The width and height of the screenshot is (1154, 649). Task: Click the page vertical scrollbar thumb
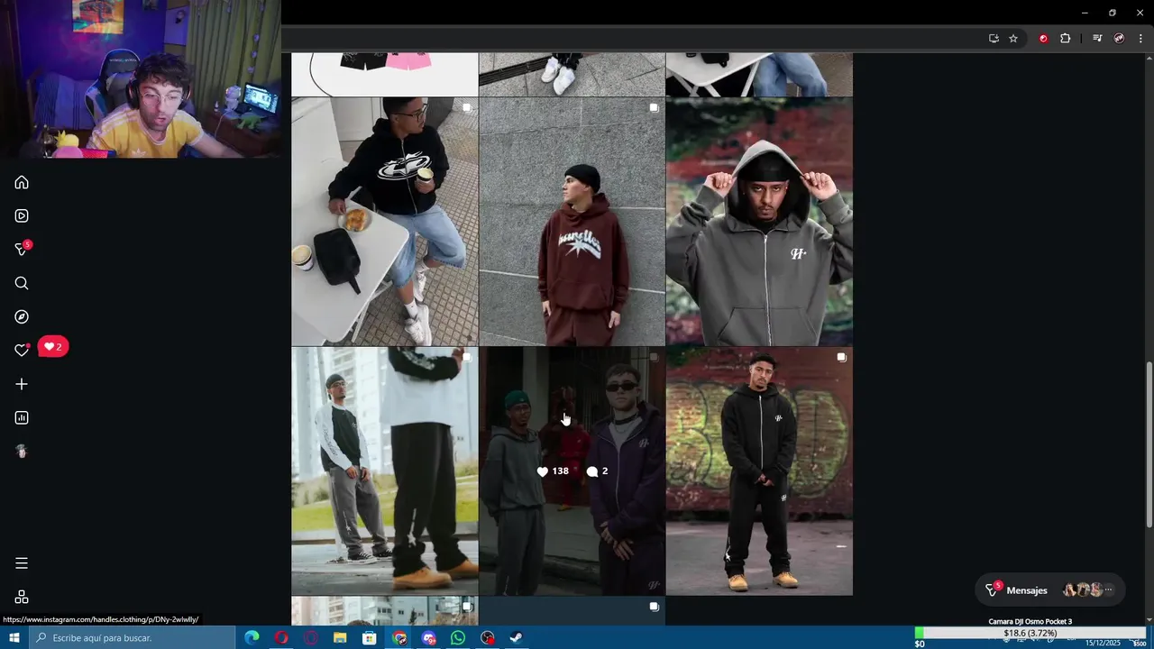coord(1149,444)
